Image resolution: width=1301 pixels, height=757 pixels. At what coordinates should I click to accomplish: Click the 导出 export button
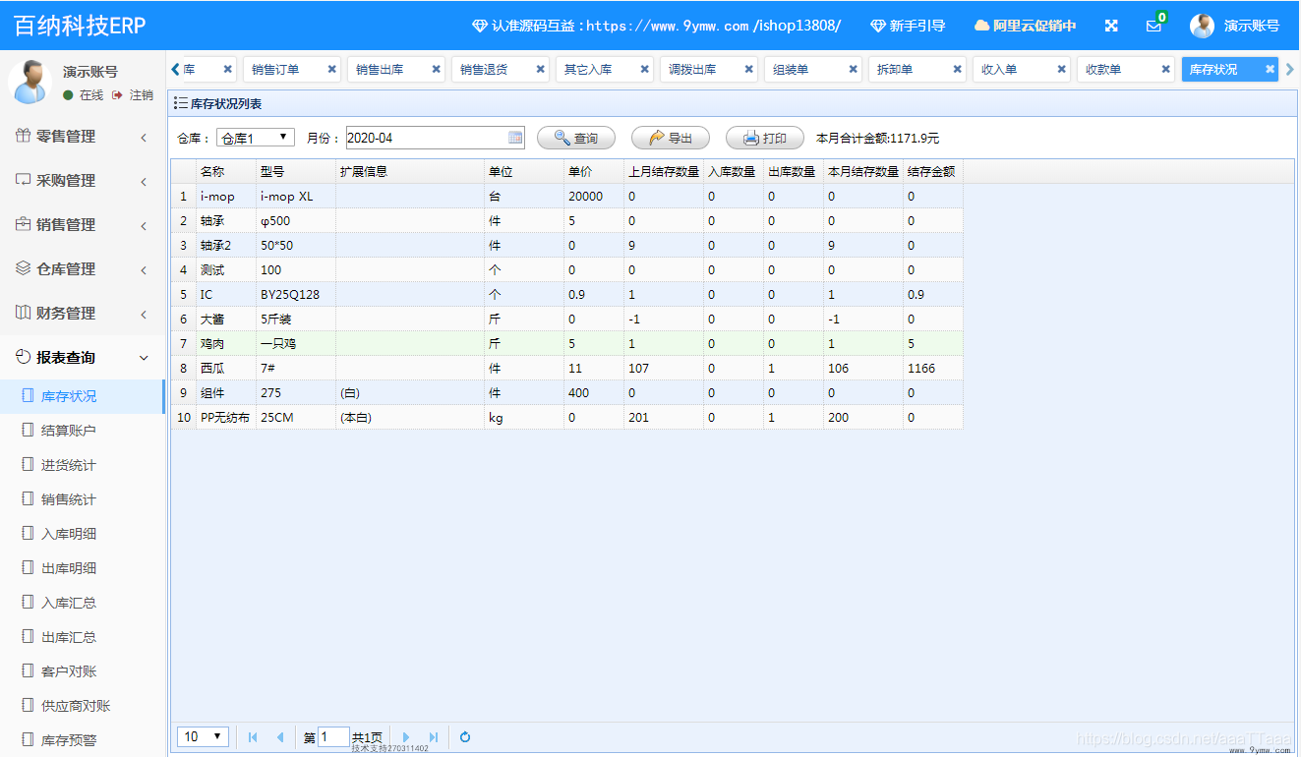[671, 138]
